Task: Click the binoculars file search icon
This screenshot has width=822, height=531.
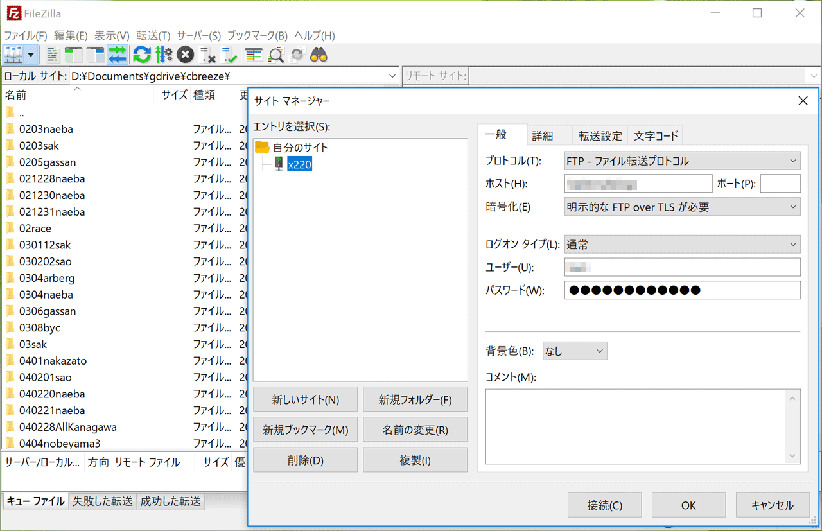Action: click(x=319, y=55)
